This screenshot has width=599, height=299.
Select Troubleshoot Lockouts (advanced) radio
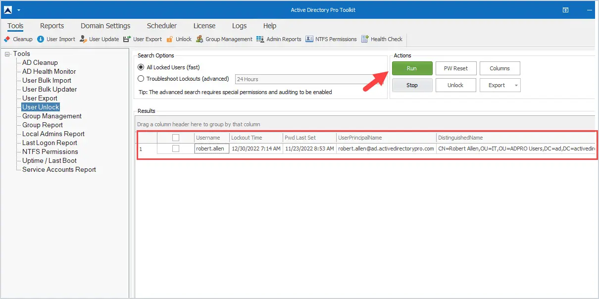point(141,79)
